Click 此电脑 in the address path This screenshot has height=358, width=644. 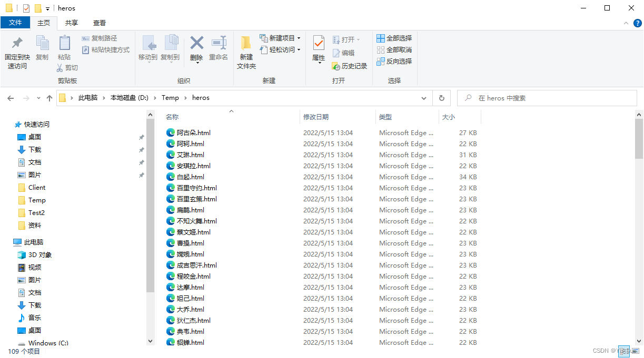tap(88, 98)
